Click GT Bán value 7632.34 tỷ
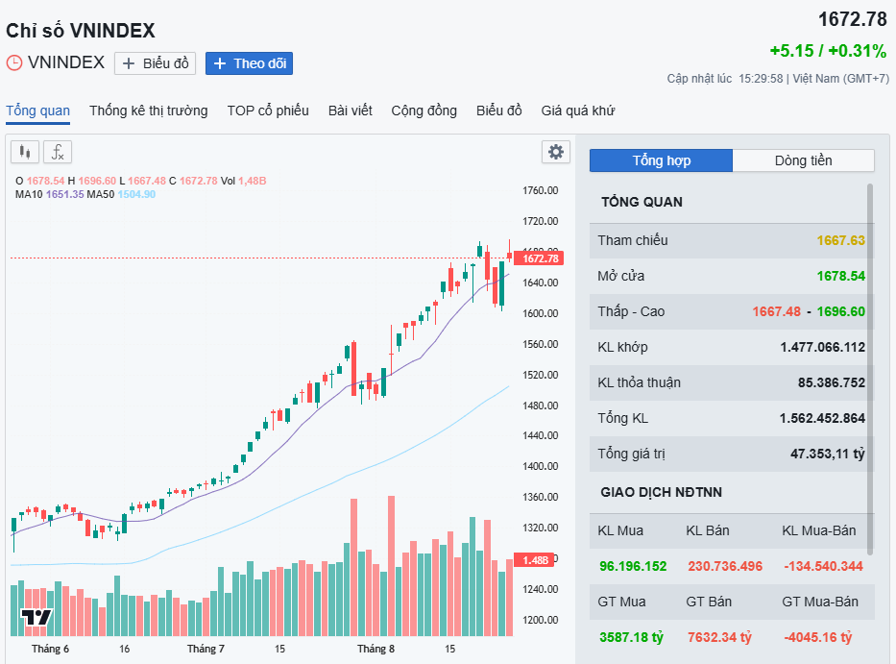Viewport: 896px width, 664px height. coord(719,637)
